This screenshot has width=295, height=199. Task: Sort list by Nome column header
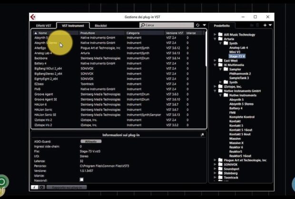(x=56, y=33)
